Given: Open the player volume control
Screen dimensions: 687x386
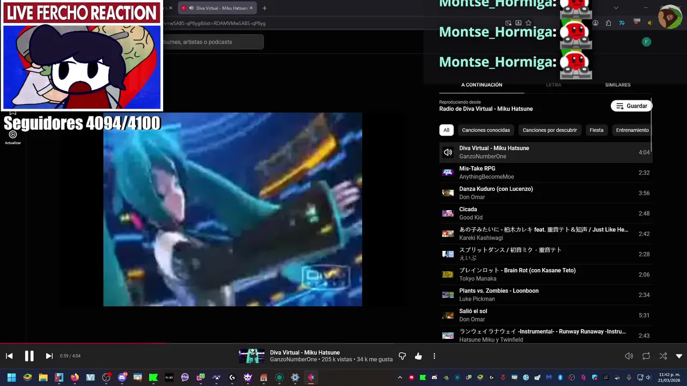Looking at the screenshot, I should (629, 356).
